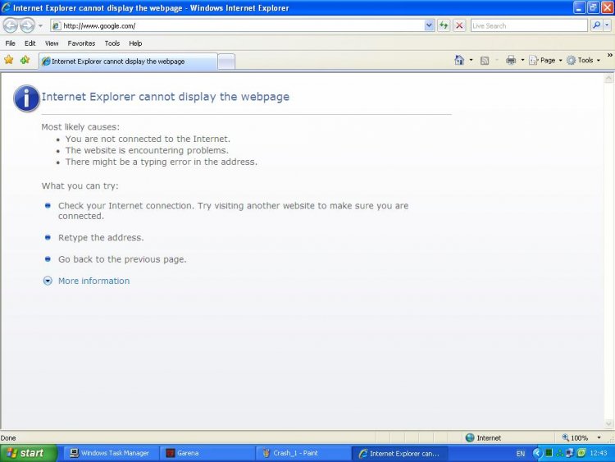Viewport: 615px width, 462px height.
Task: Click the Back navigation arrow
Action: (11, 26)
